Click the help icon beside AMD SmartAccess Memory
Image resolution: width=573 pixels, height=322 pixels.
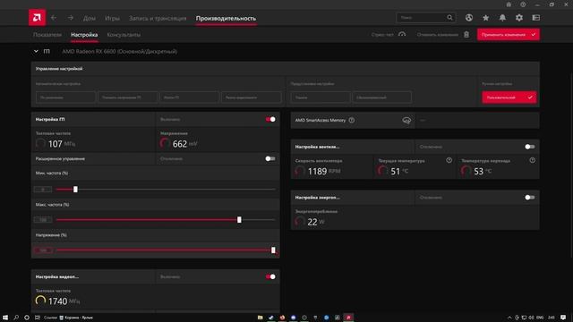pos(351,120)
